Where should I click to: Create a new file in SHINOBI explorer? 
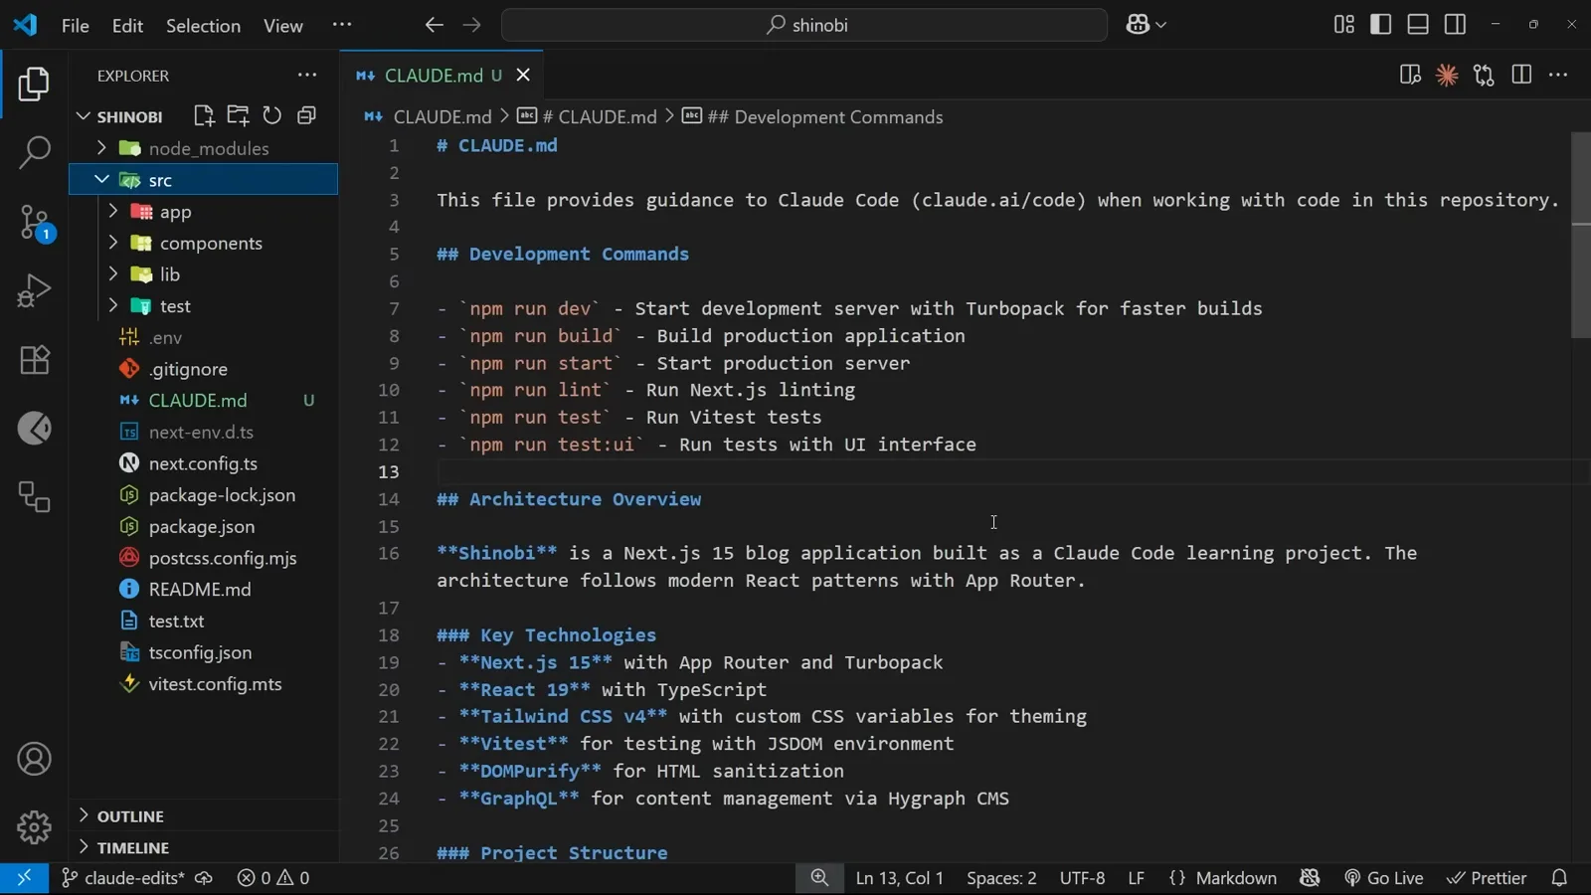tap(204, 116)
